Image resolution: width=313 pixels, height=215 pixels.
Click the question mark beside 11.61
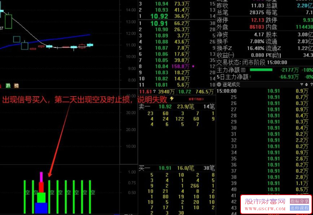pyautogui.click(x=154, y=92)
